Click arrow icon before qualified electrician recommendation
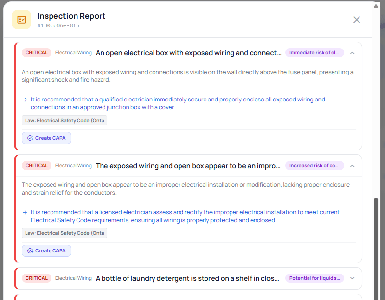 coord(25,100)
